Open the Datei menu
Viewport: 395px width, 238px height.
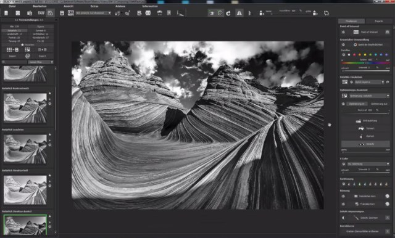(x=12, y=6)
